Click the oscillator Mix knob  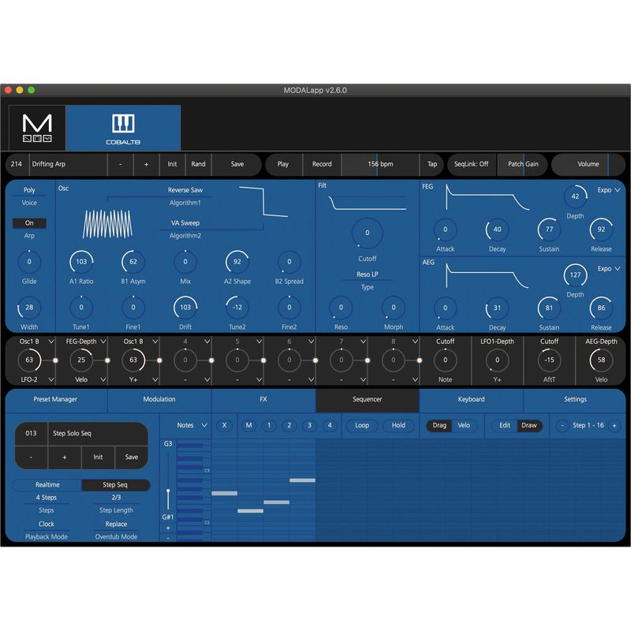click(x=185, y=262)
